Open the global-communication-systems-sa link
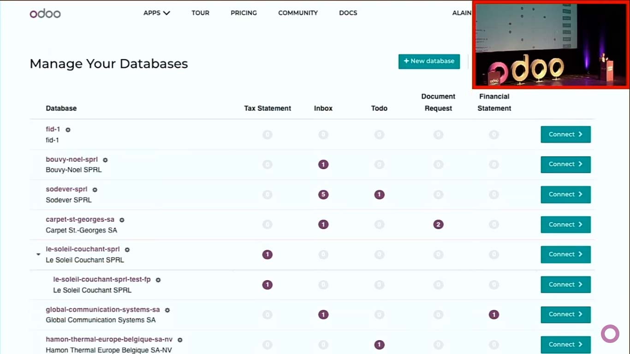Image resolution: width=630 pixels, height=354 pixels. click(x=103, y=310)
